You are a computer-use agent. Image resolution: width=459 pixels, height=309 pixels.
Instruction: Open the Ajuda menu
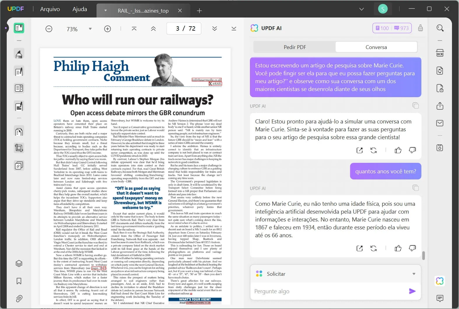point(80,9)
